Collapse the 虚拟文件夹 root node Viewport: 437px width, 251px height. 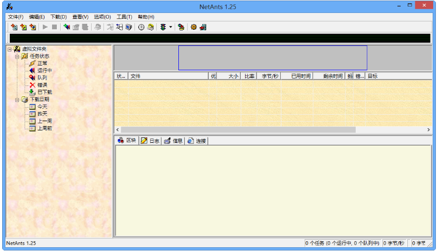tap(9, 49)
